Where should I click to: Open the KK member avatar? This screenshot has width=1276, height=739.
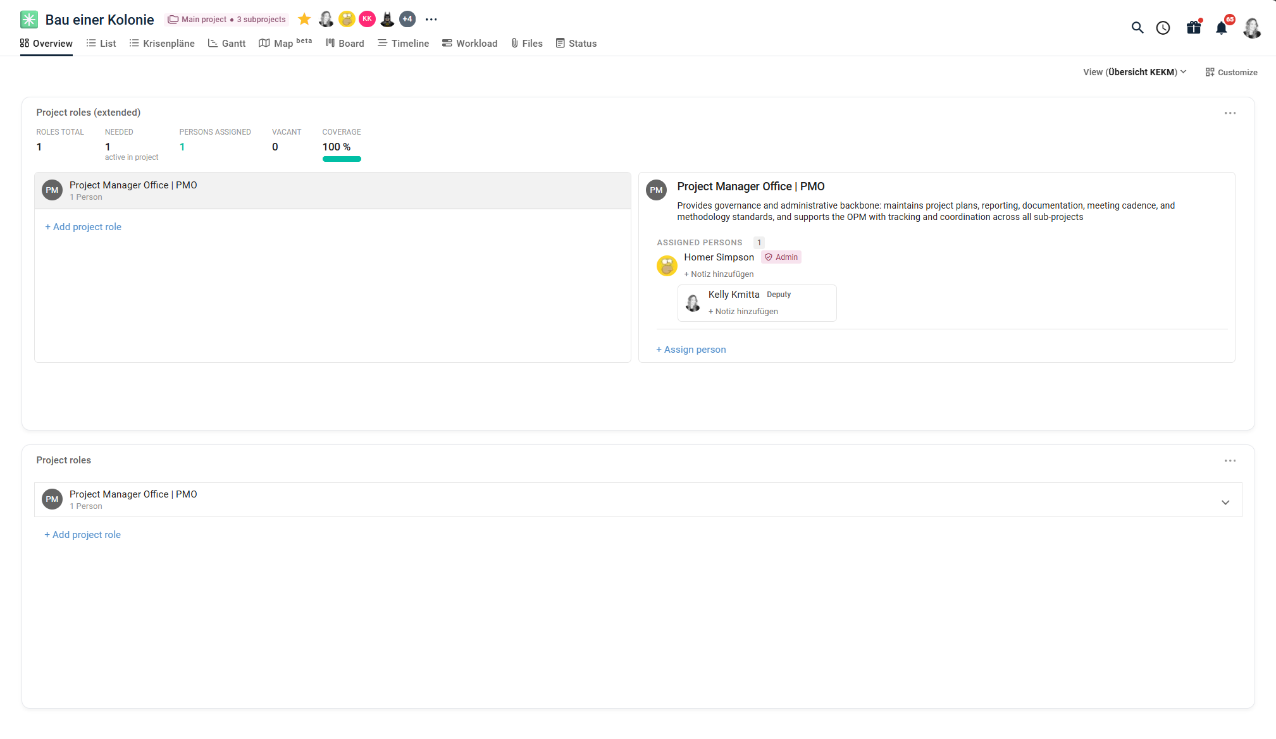[x=367, y=19]
